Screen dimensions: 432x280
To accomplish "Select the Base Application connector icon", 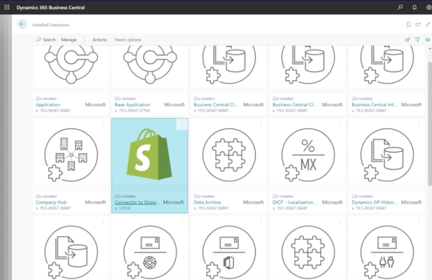I will [150, 65].
